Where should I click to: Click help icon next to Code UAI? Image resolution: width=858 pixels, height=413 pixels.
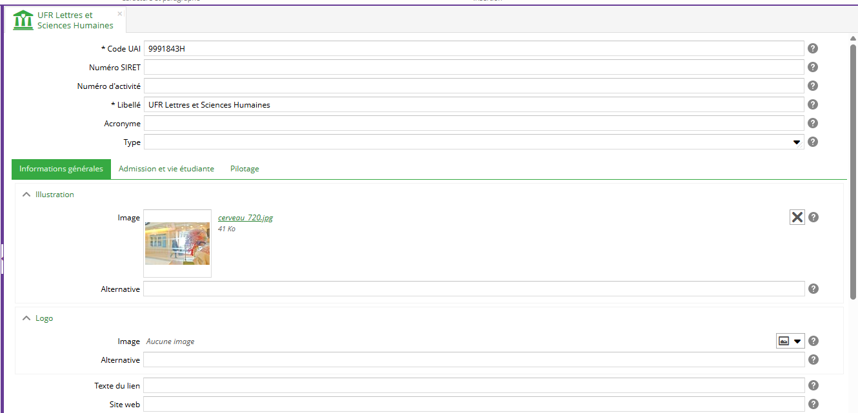813,48
